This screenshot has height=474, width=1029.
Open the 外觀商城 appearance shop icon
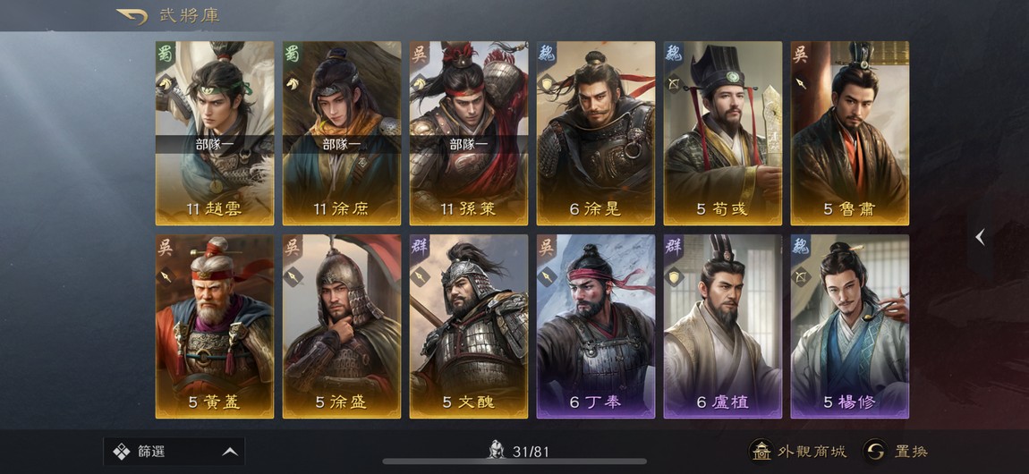click(x=761, y=451)
